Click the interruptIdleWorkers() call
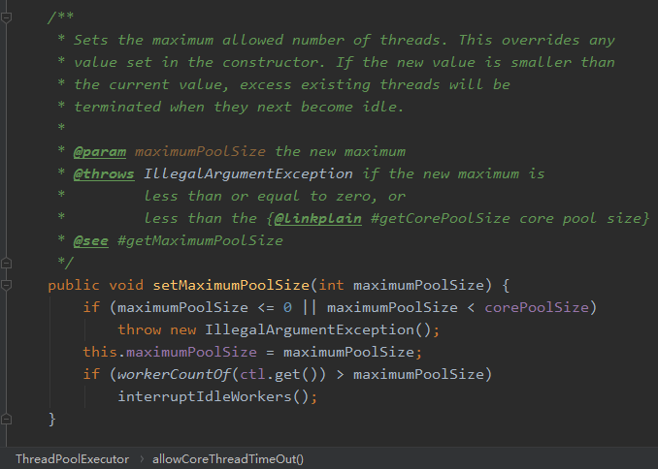This screenshot has width=658, height=469. [x=214, y=396]
